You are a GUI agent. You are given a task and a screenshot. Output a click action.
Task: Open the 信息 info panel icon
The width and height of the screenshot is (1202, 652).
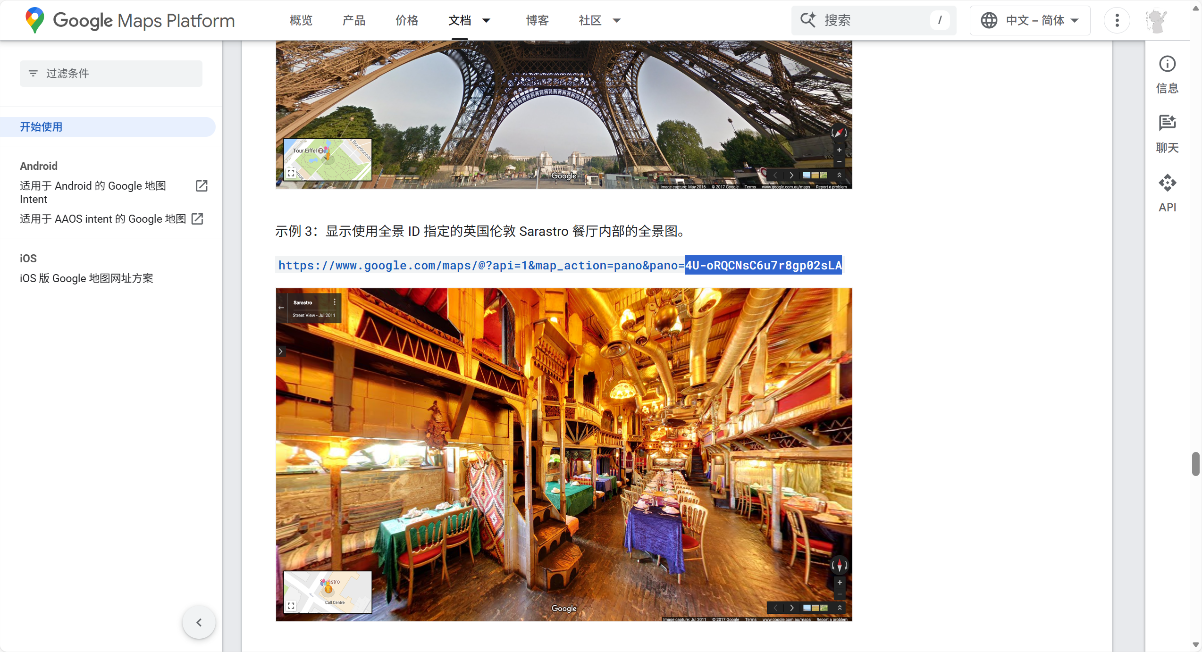(x=1167, y=64)
